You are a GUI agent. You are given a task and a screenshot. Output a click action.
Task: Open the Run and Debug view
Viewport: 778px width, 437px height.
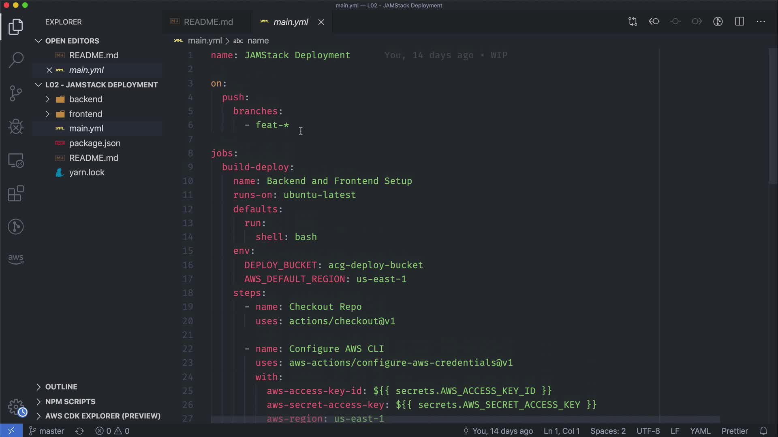16,127
